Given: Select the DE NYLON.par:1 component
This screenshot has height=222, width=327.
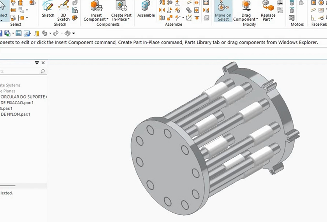Looking at the screenshot, I should pyautogui.click(x=16, y=115).
